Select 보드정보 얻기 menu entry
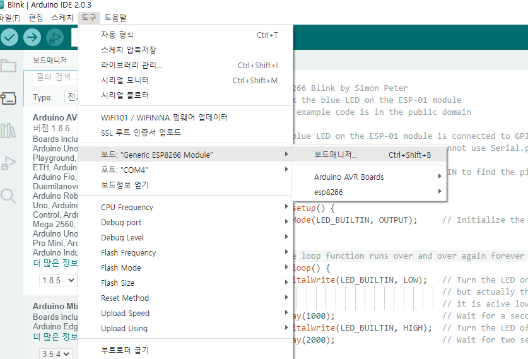The height and width of the screenshot is (359, 528). coord(185,185)
